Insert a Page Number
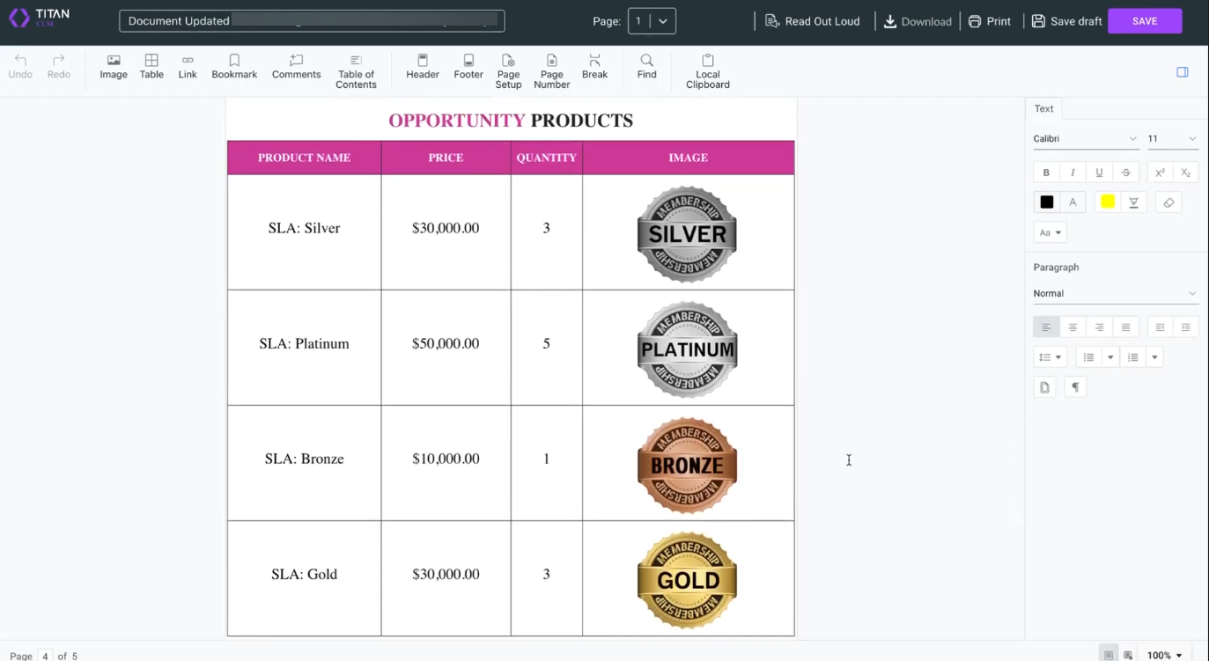The image size is (1209, 661). click(551, 69)
